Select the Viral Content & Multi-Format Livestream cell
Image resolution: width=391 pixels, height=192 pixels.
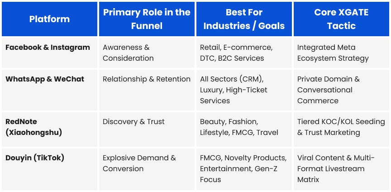tap(336, 168)
